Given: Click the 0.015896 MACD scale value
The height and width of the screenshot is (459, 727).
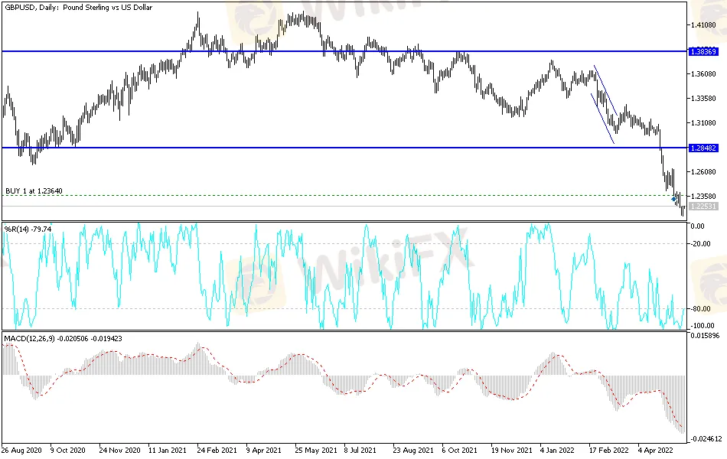Looking at the screenshot, I should (x=704, y=336).
